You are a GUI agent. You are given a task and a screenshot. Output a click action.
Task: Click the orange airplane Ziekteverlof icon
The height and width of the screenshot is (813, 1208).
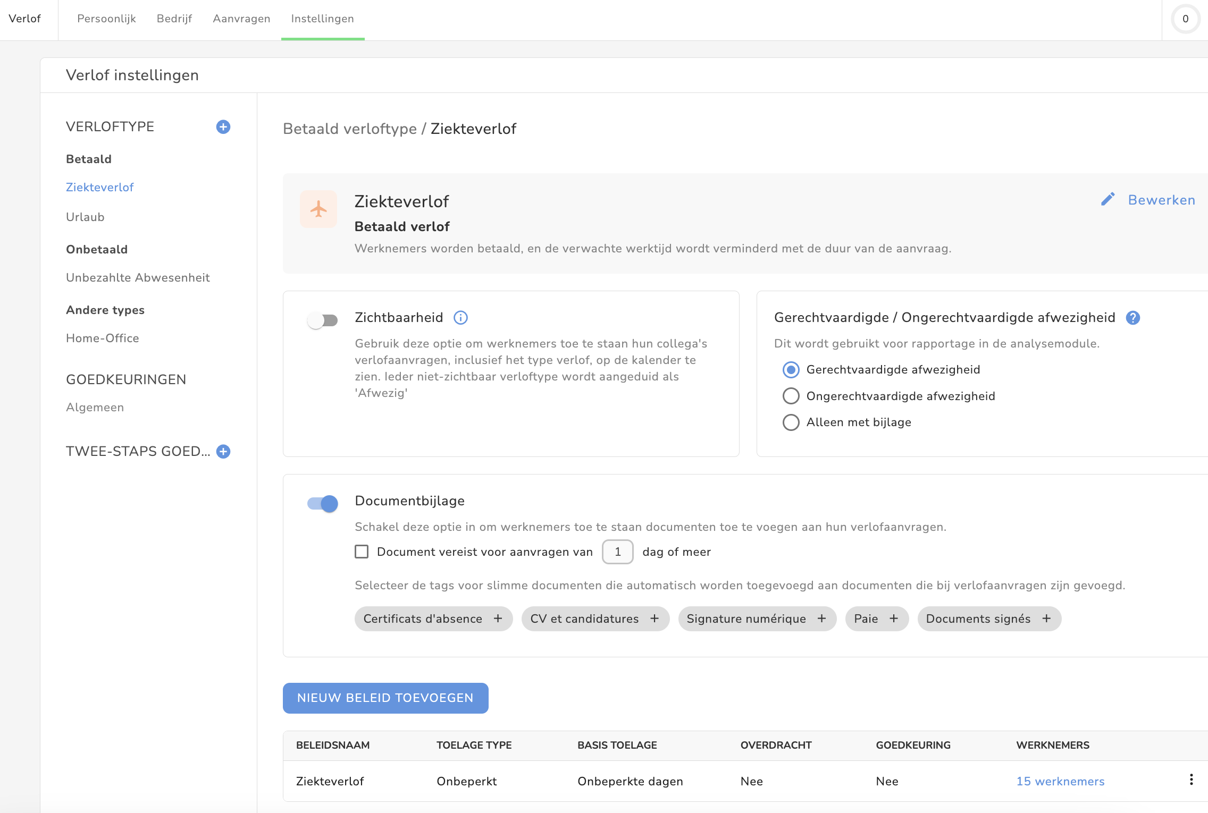(318, 209)
